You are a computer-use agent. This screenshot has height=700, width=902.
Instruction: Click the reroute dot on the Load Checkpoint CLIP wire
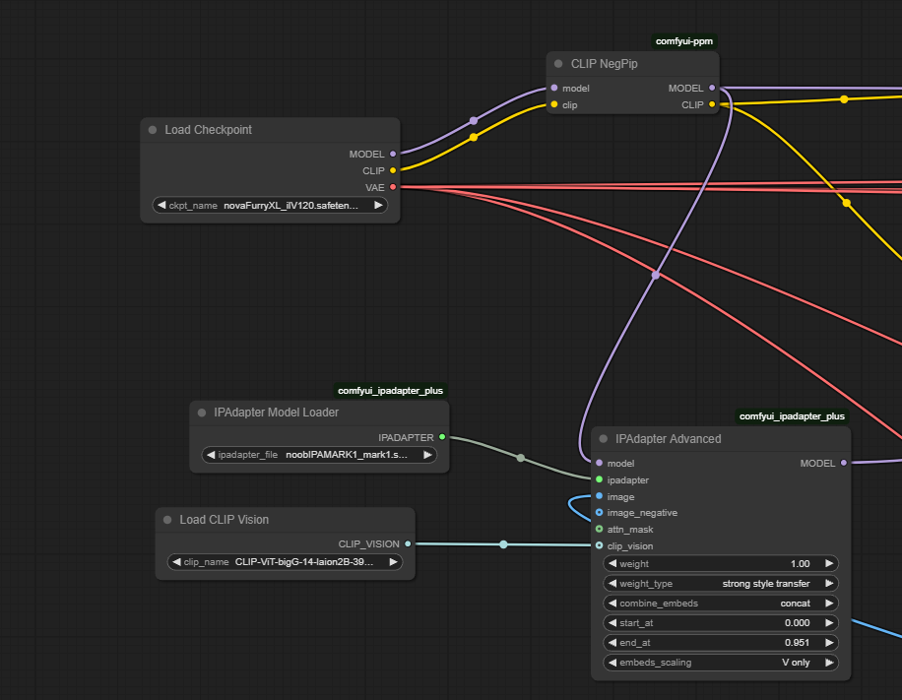[x=474, y=138]
